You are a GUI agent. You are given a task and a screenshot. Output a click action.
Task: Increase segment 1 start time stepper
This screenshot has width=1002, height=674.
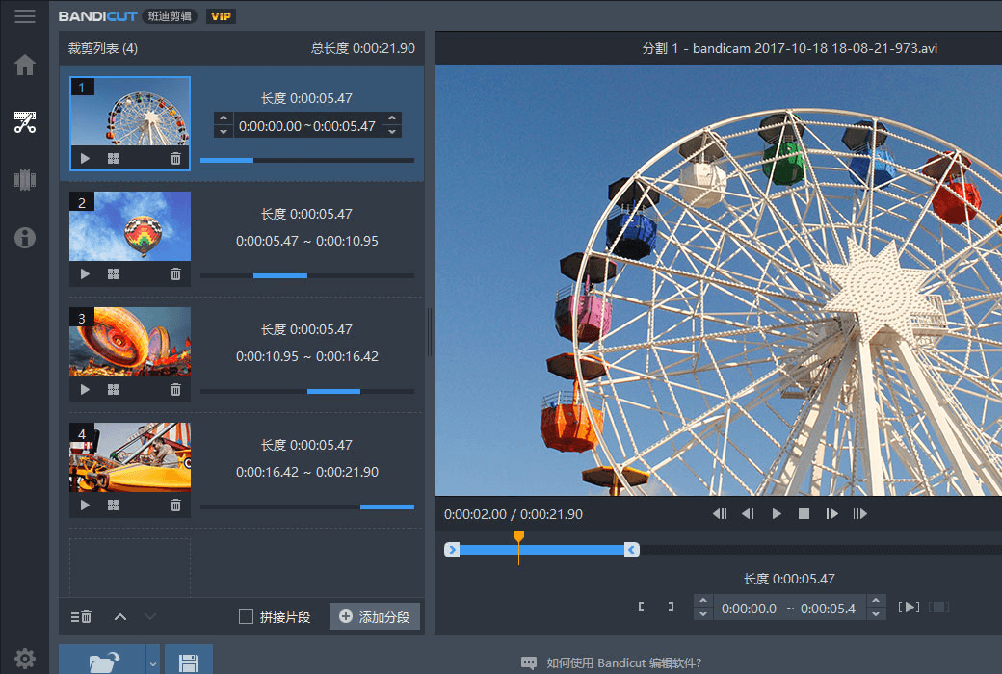[x=223, y=118]
